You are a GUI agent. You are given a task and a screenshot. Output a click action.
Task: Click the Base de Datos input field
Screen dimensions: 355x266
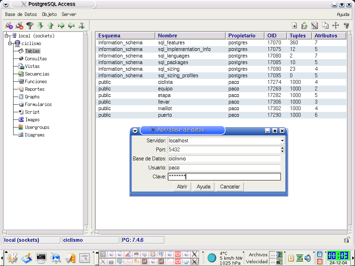tap(224, 159)
